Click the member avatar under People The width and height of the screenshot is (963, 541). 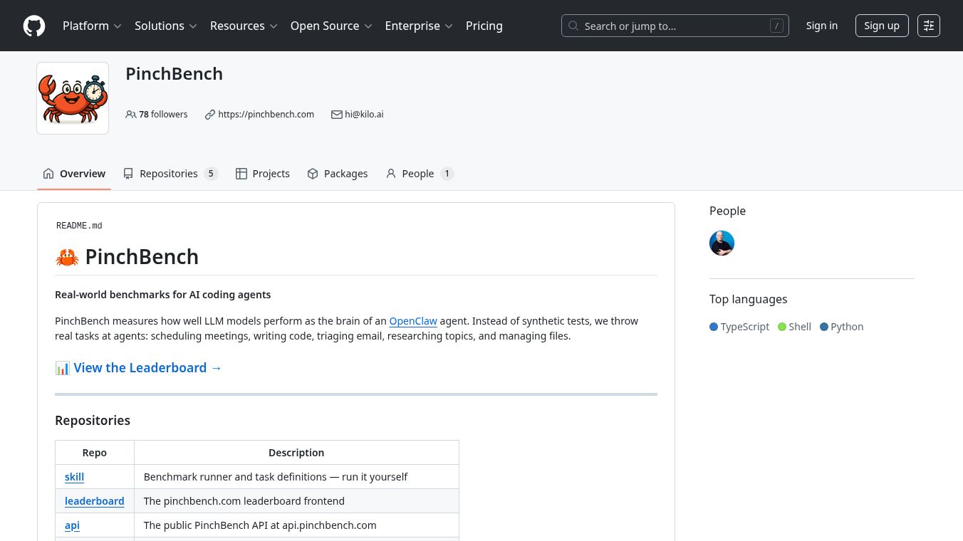(x=722, y=243)
